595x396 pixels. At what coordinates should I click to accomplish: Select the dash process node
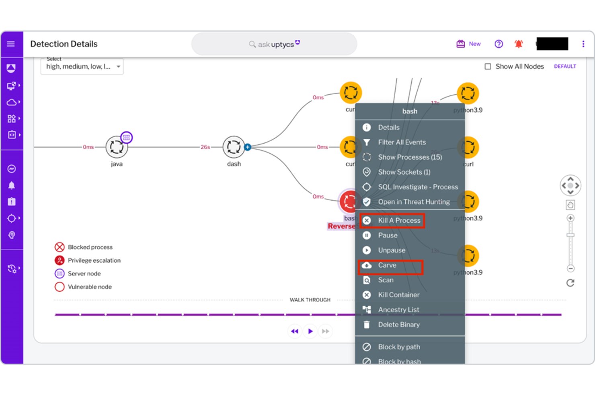click(234, 147)
